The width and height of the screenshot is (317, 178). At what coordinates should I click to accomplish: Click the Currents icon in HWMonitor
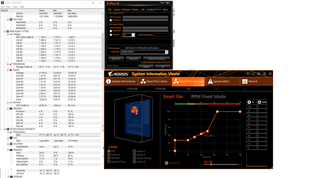pyautogui.click(x=11, y=103)
